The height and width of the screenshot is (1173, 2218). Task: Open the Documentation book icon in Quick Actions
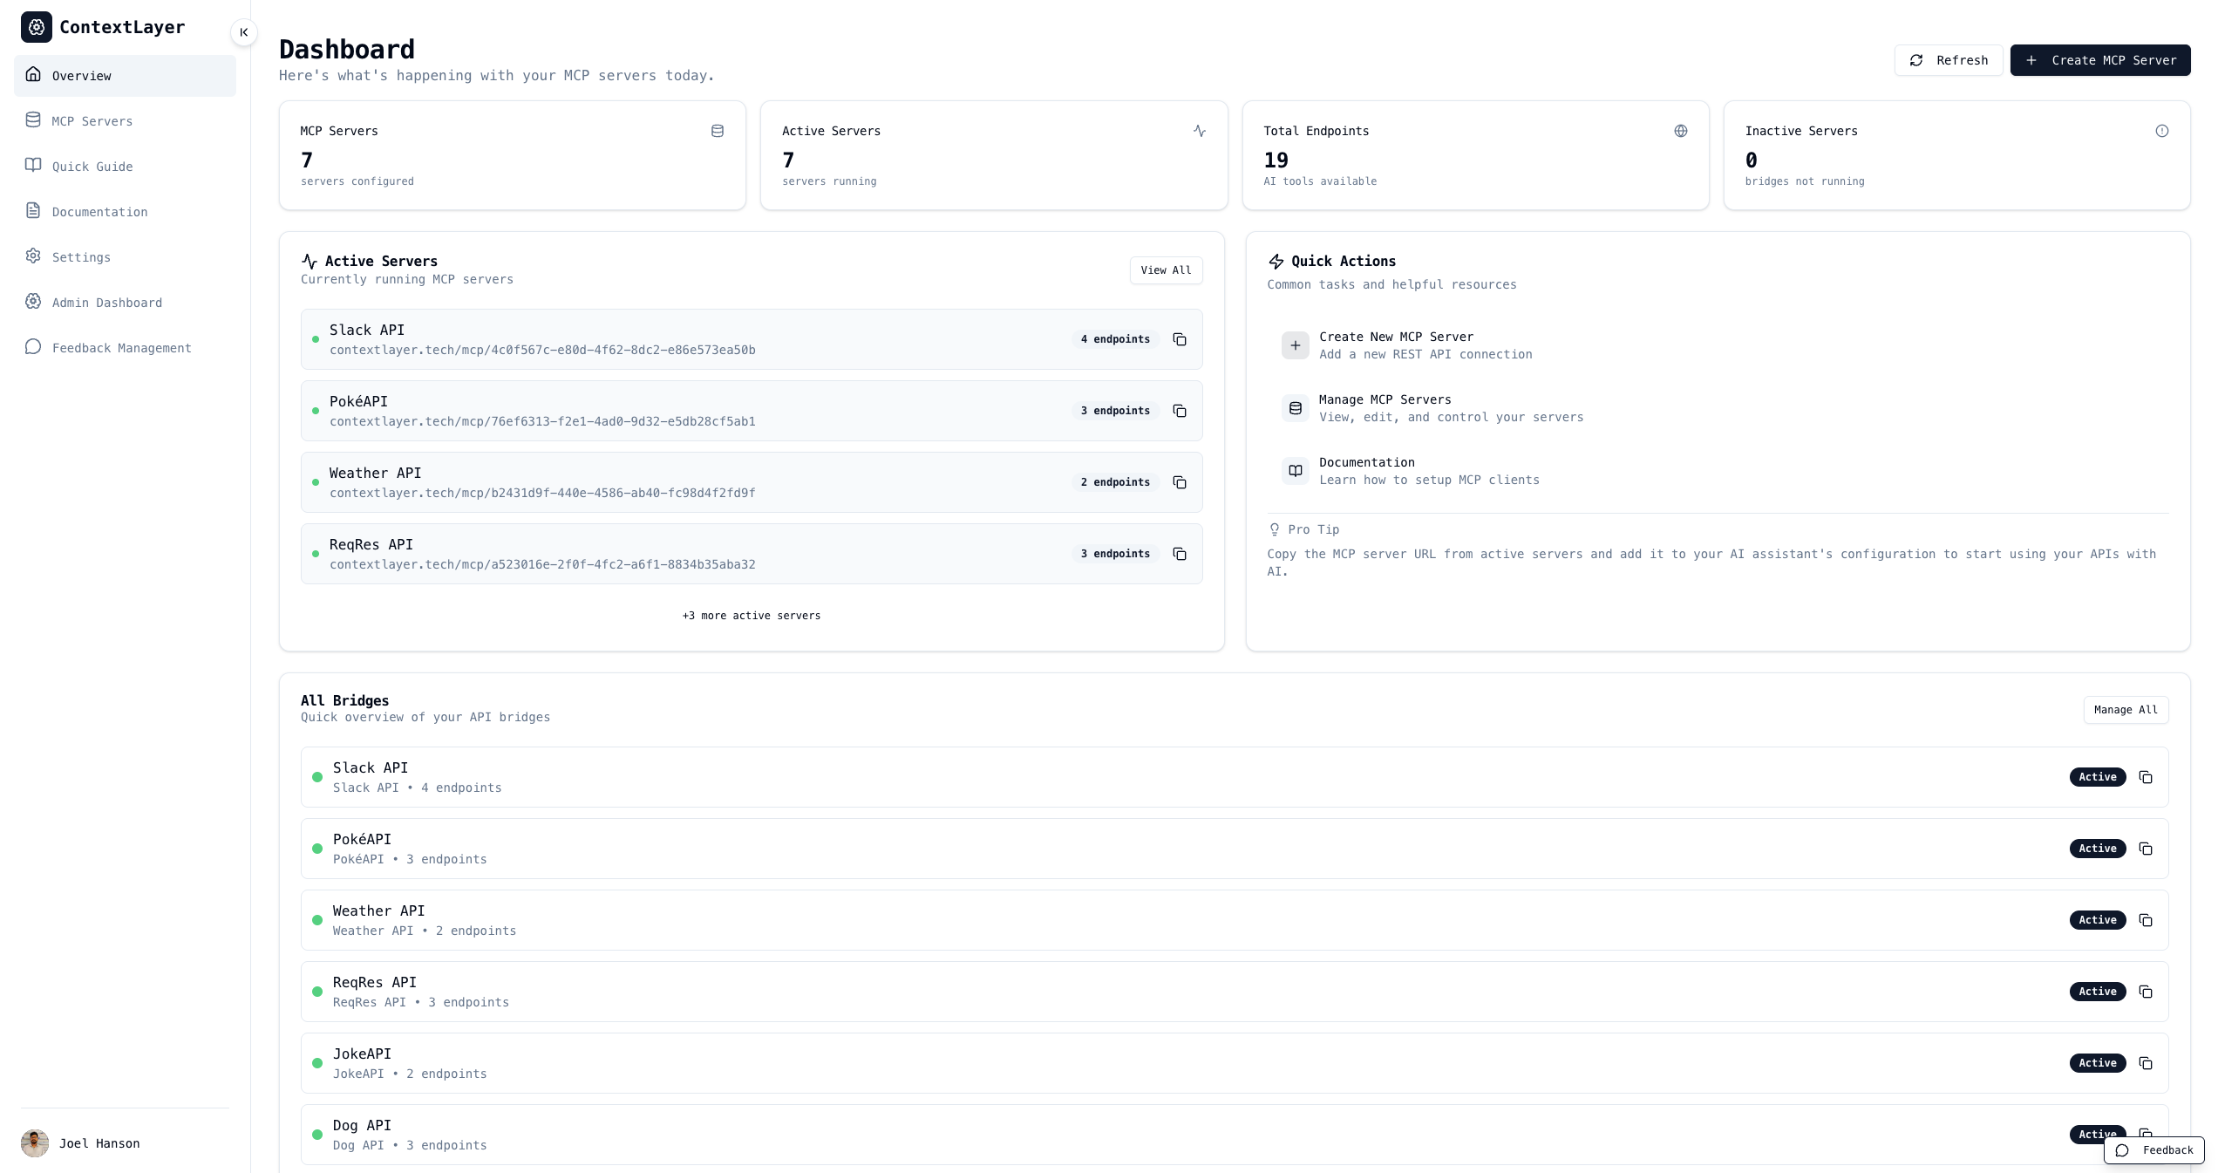[x=1295, y=471]
